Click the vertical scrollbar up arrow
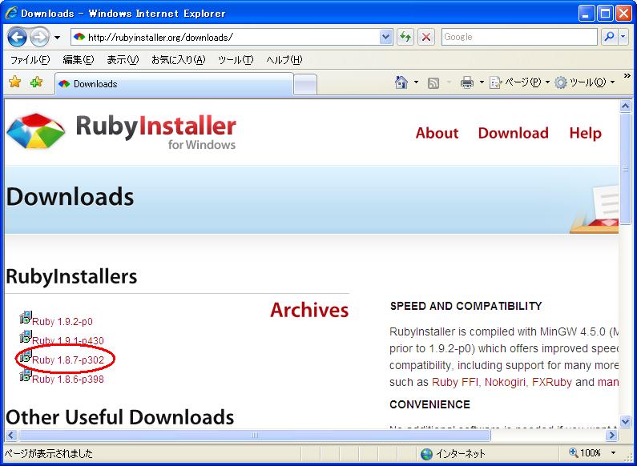This screenshot has height=466, width=637. (x=625, y=106)
